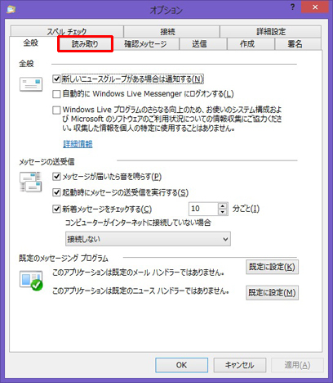Switch to the スペル チェック tab

pos(67,31)
